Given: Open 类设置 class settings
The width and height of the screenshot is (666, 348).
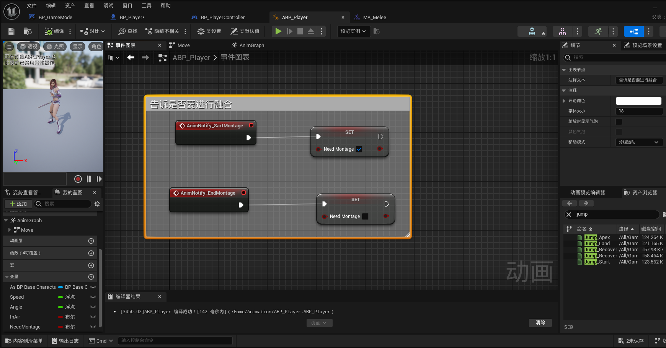Looking at the screenshot, I should pos(209,31).
